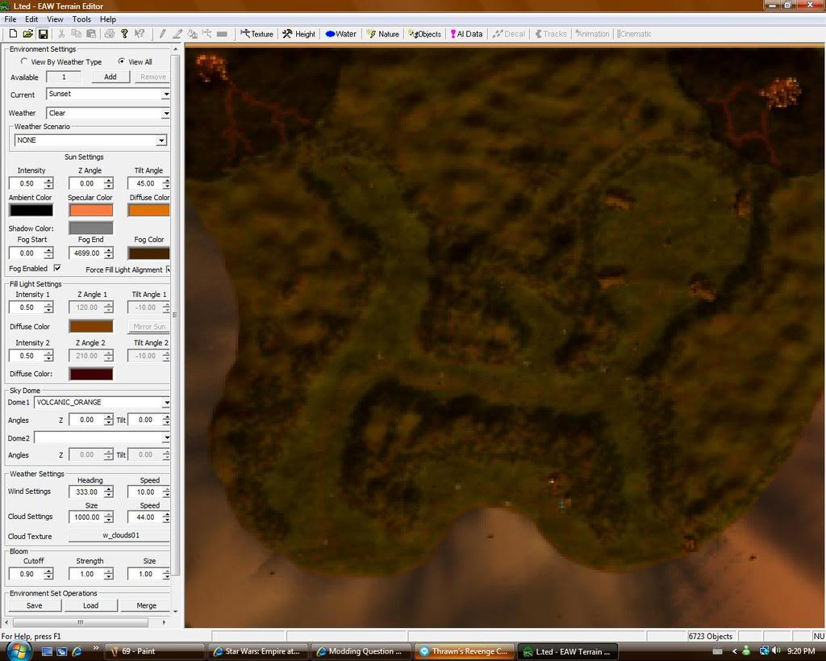Switch to the Nature editing mode
Screen dimensions: 826x661
(x=383, y=34)
